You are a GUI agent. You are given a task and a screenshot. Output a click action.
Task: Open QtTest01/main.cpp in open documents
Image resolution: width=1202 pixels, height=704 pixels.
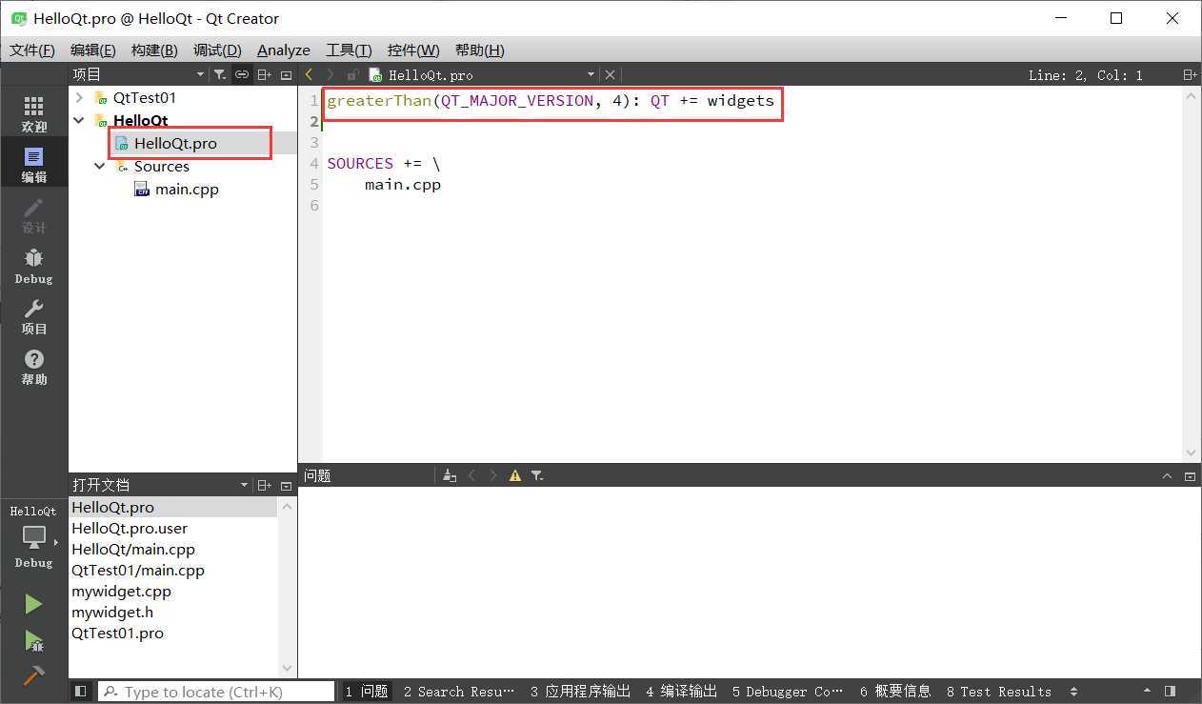[138, 571]
